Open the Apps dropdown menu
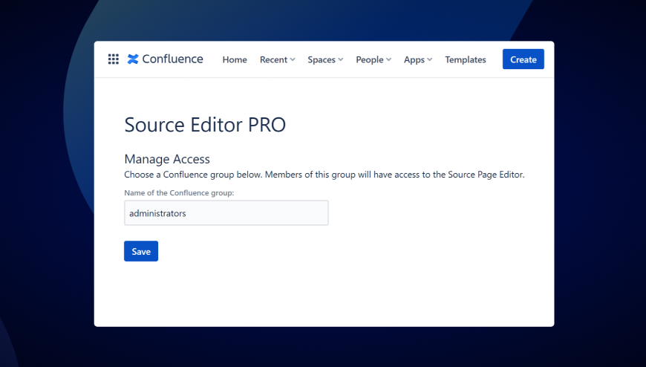Viewport: 646px width, 367px height. pyautogui.click(x=418, y=59)
